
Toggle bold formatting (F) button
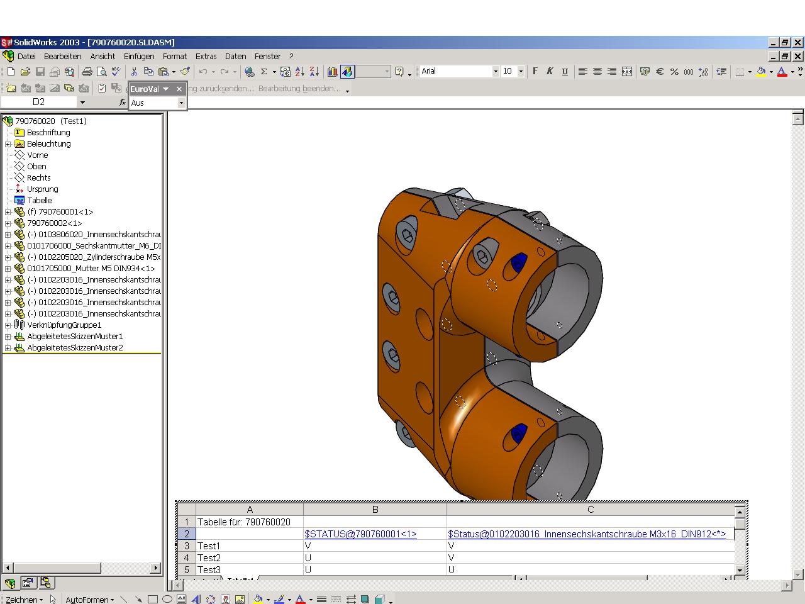point(535,72)
